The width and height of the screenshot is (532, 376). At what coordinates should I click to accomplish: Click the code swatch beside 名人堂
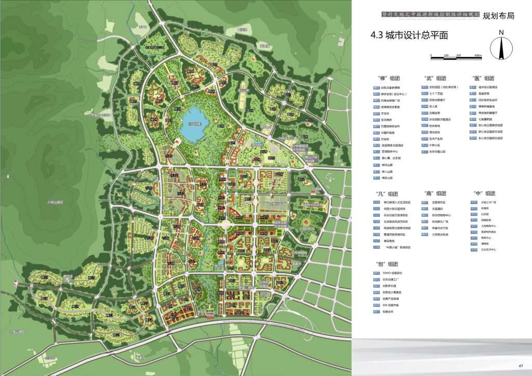(424, 105)
